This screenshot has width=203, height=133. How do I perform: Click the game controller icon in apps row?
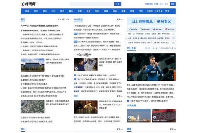pos(173,43)
